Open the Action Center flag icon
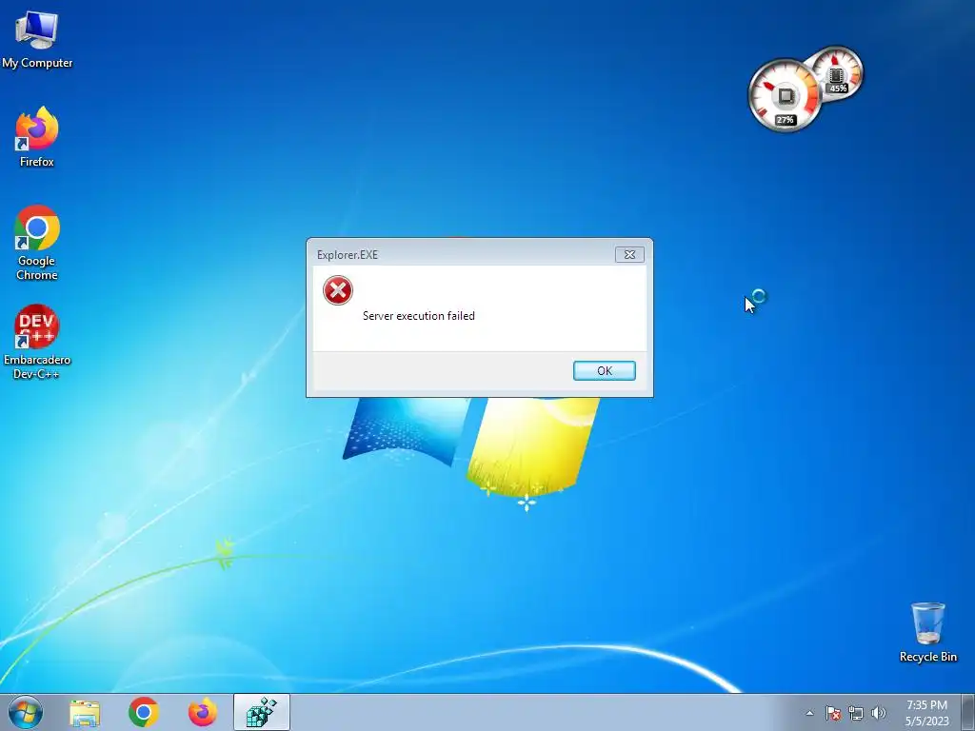975x731 pixels. (833, 713)
